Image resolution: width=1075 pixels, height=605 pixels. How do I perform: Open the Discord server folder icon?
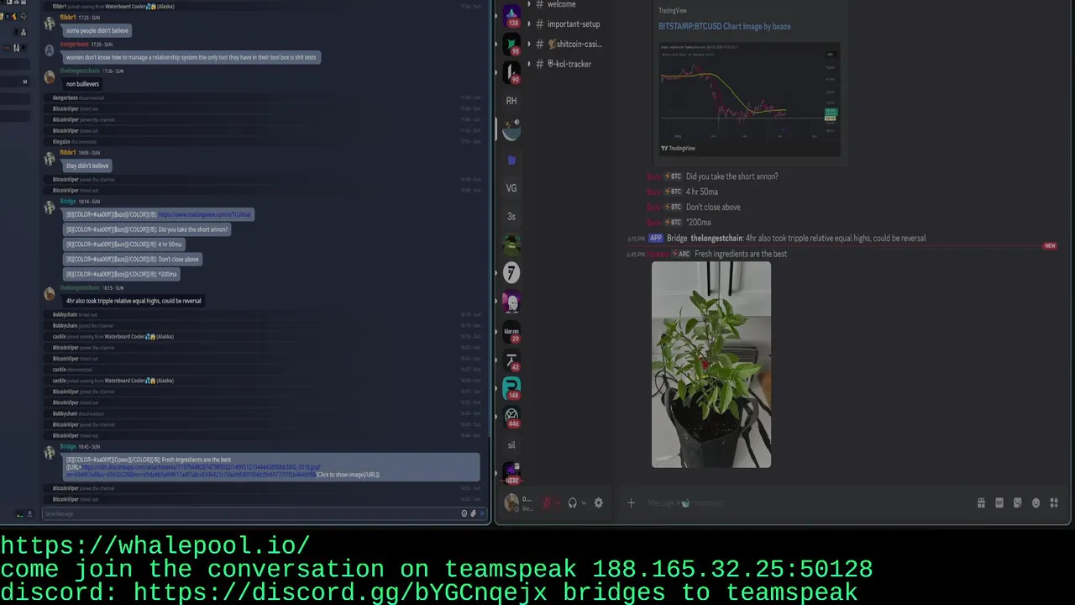click(511, 160)
